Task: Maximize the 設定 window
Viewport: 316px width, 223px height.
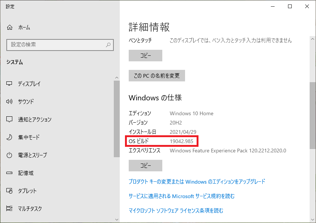Action: pos(290,6)
